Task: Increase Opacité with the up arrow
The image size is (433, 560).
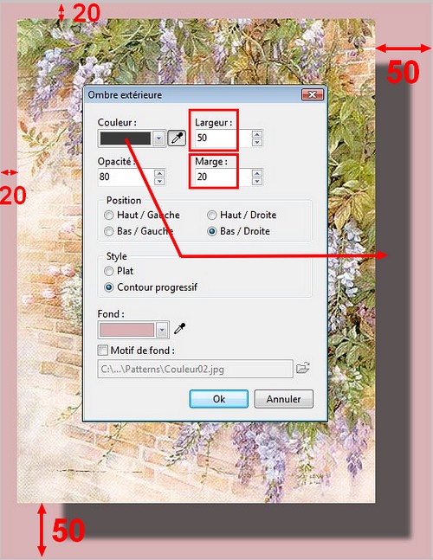Action: coord(159,173)
